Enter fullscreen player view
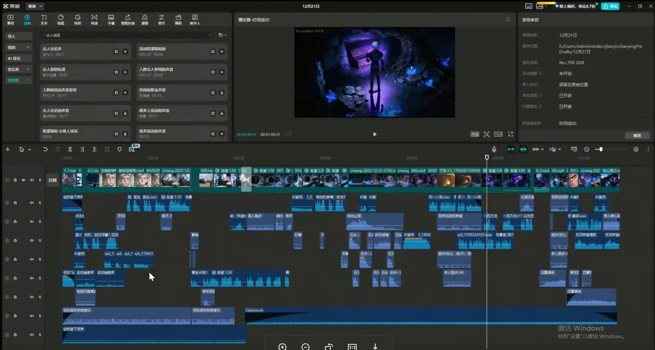This screenshot has height=350, width=655. click(510, 134)
